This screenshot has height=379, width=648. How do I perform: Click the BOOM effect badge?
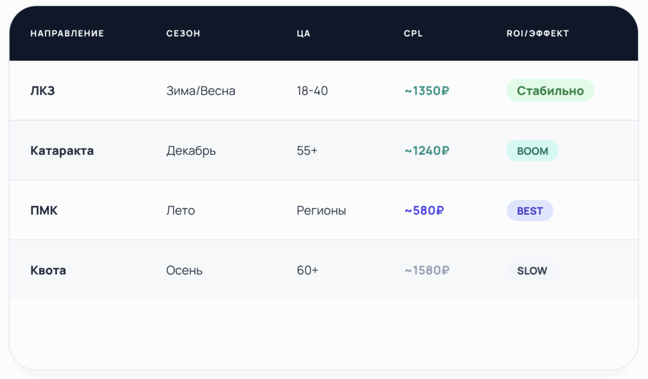pyautogui.click(x=532, y=151)
